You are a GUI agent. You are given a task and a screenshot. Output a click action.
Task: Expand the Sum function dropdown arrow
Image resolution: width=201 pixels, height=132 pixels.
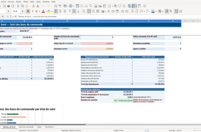coord(13,17)
